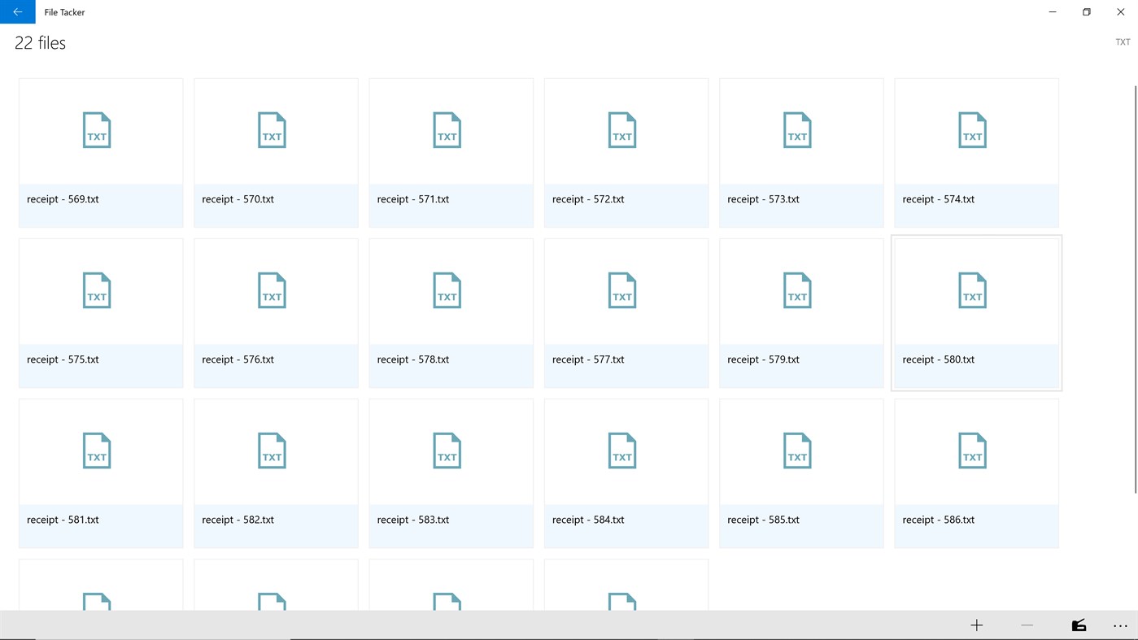Click the vertical scrollbar thumb
The height and width of the screenshot is (640, 1138).
(x=1136, y=289)
